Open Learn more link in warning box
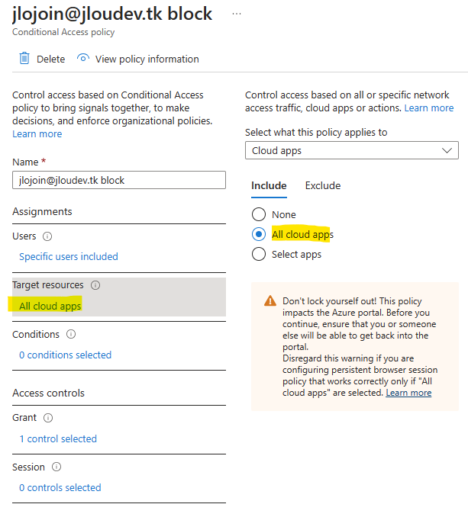Viewport: 468px width, 517px height. point(408,393)
